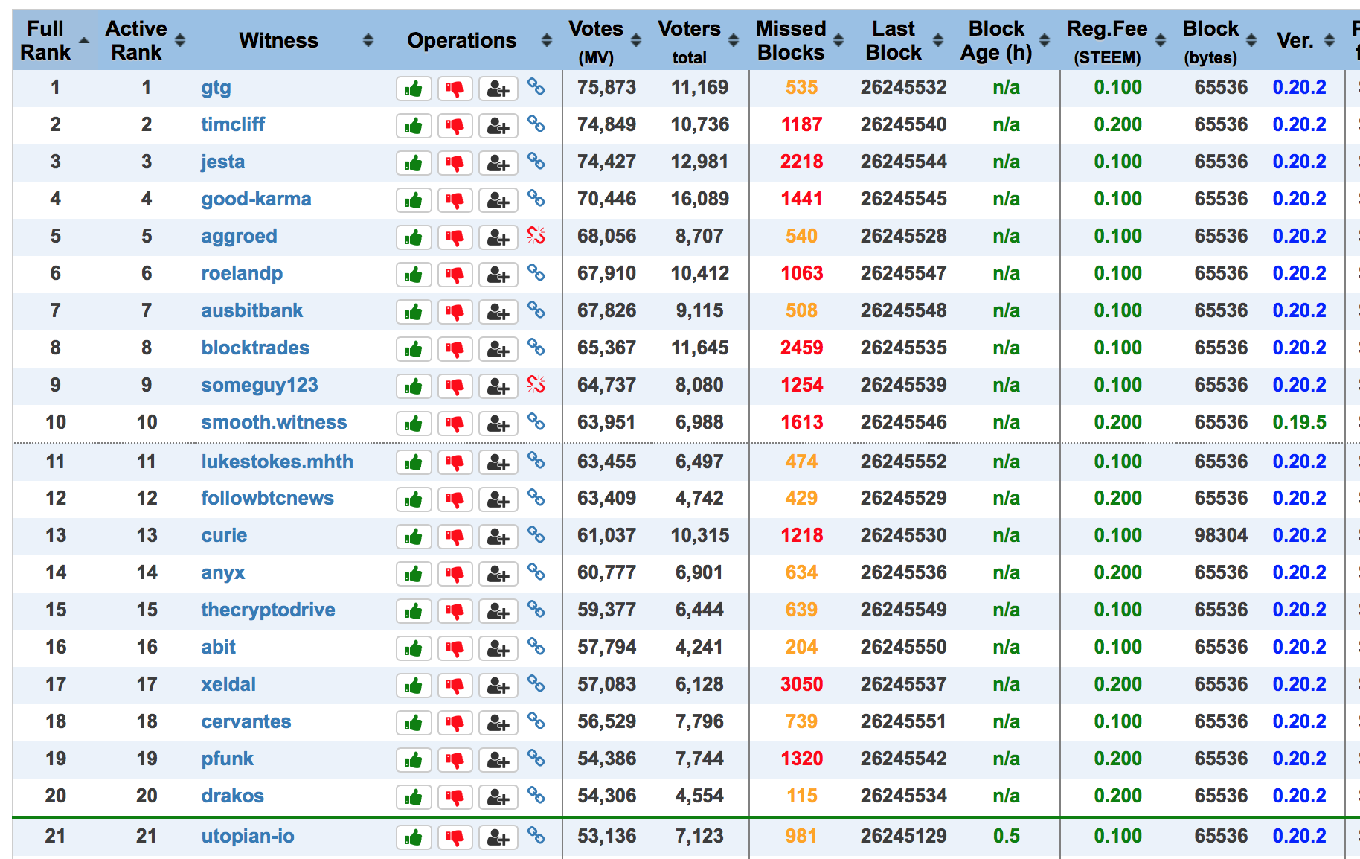This screenshot has width=1360, height=859.
Task: Upvote smooth.witness with thumbs up
Action: click(414, 424)
